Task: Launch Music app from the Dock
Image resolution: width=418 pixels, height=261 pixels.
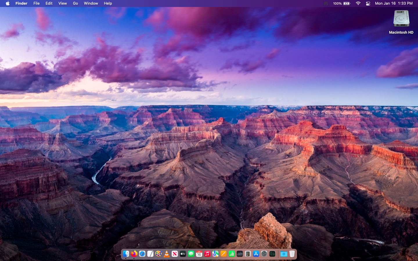Action: pos(207,254)
